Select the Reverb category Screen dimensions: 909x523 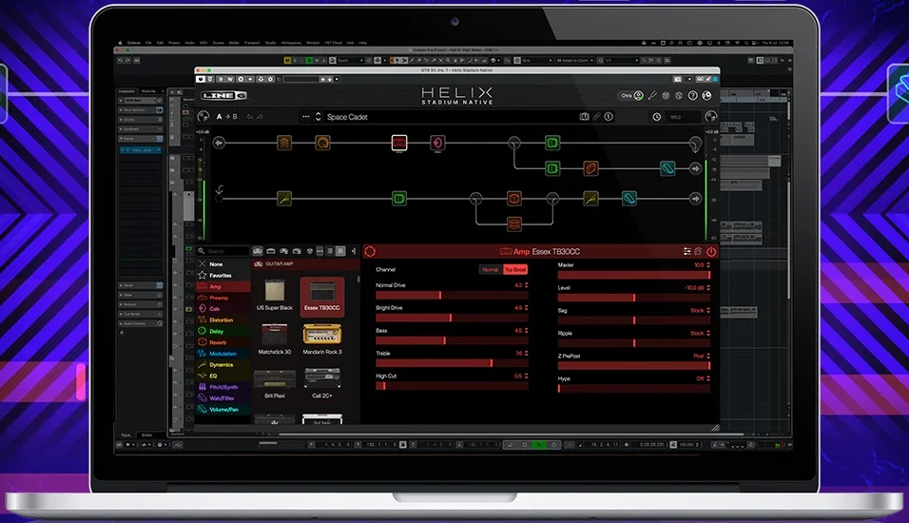[223, 342]
